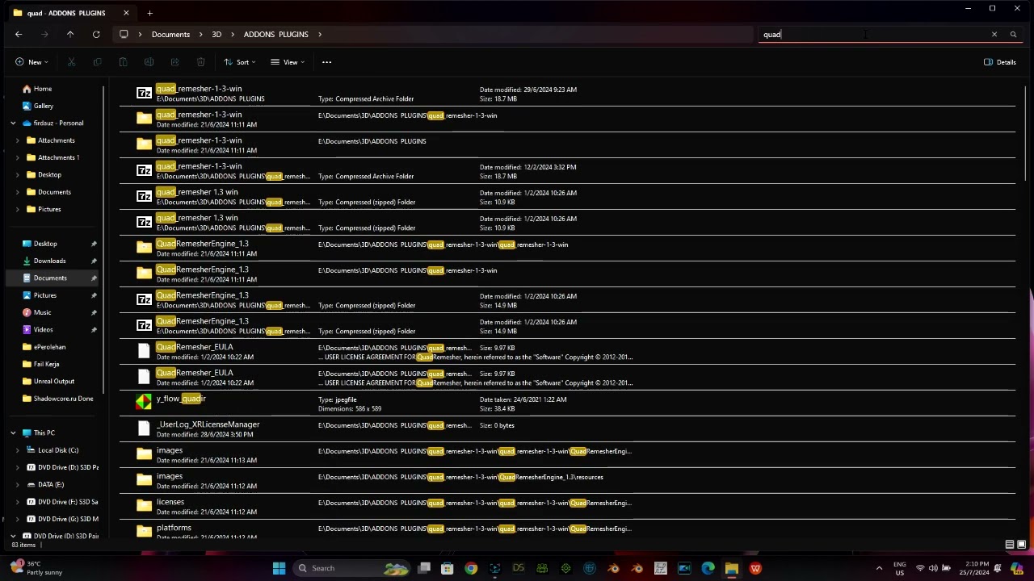Toggle the Details pane

coord(1000,62)
